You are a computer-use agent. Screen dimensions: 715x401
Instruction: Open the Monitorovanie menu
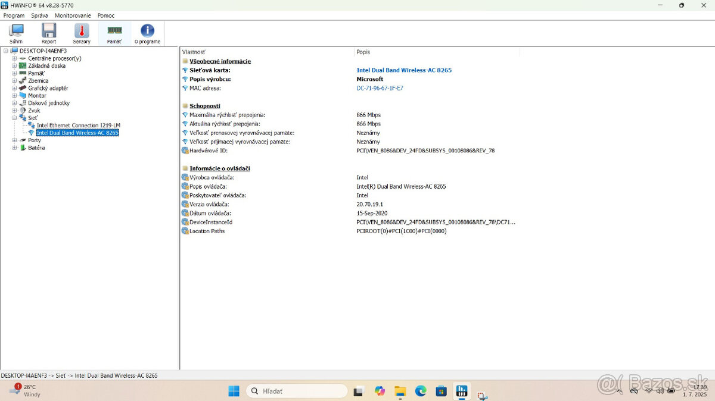click(72, 15)
